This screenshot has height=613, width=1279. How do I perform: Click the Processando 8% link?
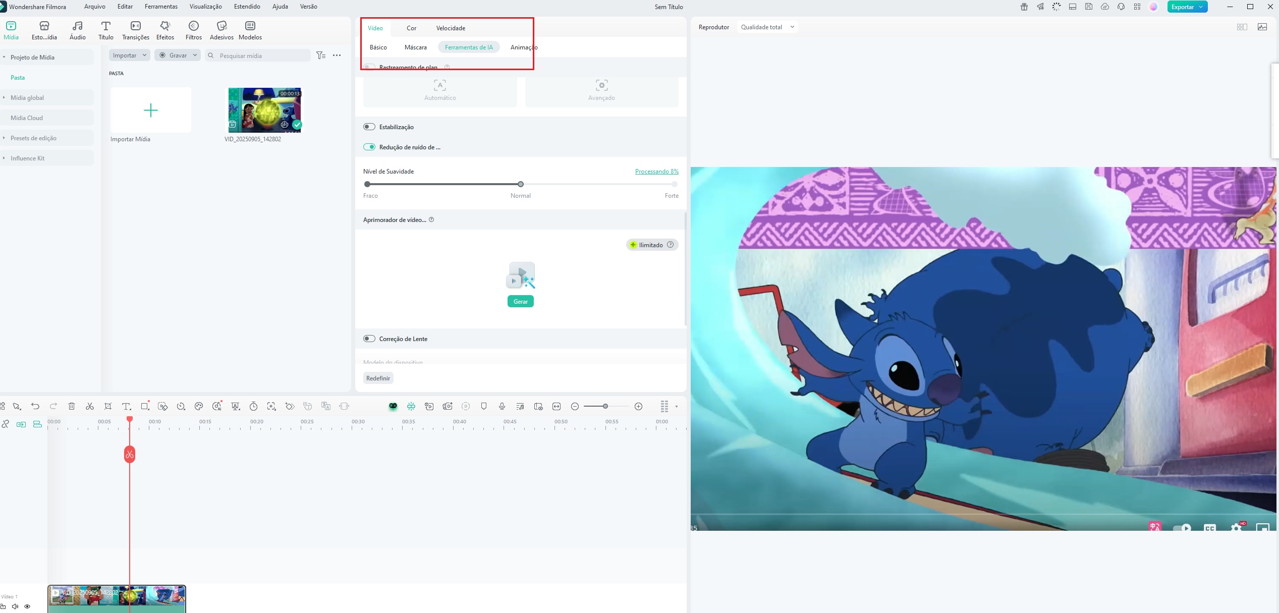point(657,171)
